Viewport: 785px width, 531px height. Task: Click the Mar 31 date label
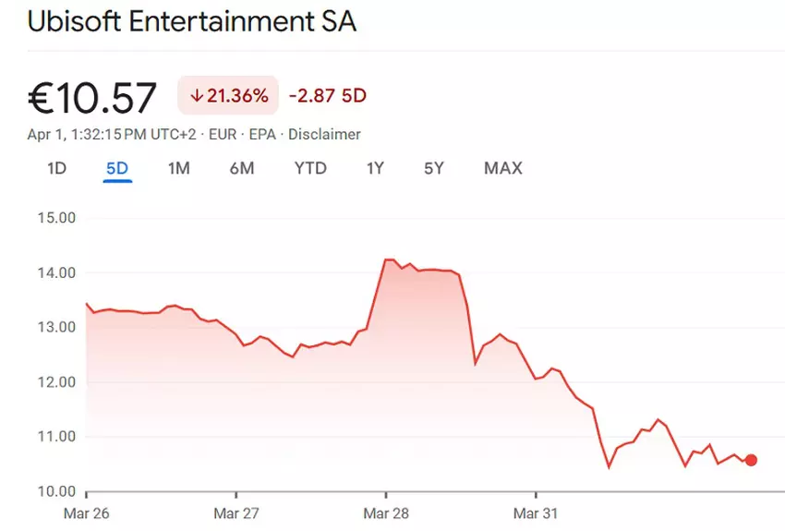(x=537, y=513)
